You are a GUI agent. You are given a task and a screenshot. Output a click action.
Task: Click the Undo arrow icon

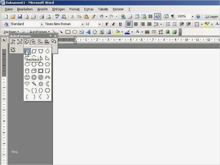101,17
